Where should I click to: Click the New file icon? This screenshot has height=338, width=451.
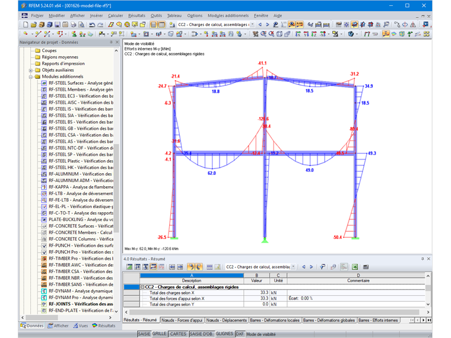click(26, 25)
